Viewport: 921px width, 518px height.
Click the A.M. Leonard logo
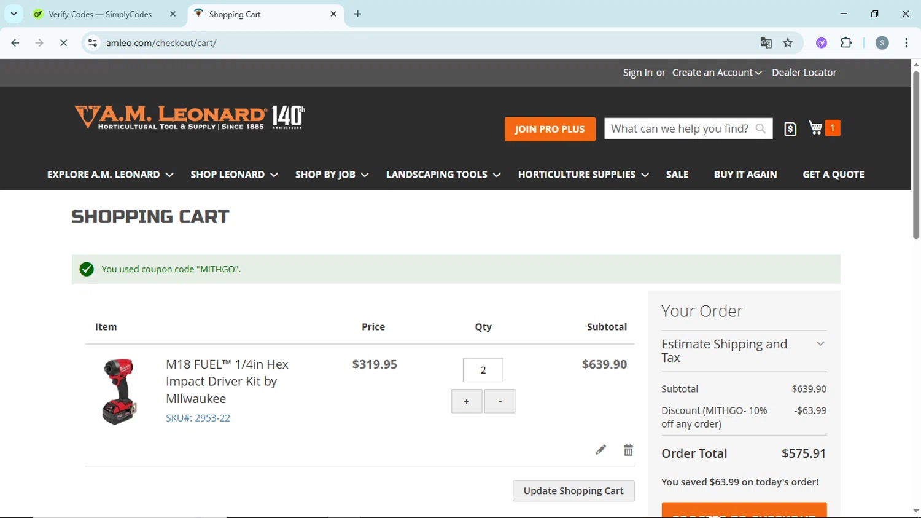[x=190, y=117]
